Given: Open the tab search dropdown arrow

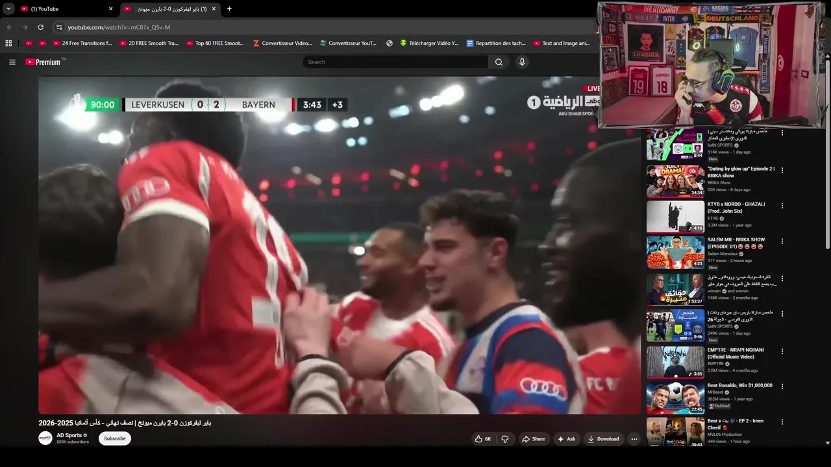Looking at the screenshot, I should click(x=8, y=9).
